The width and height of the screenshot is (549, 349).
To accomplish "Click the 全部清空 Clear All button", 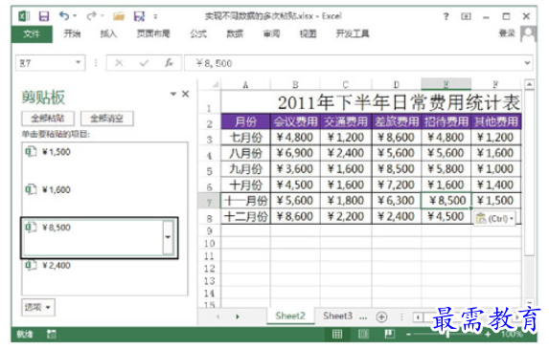I will [106, 119].
